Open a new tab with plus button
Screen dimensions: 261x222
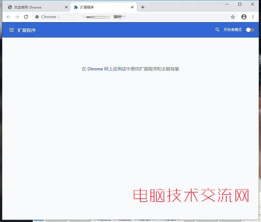click(142, 8)
